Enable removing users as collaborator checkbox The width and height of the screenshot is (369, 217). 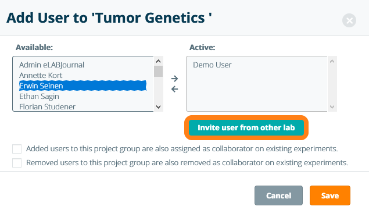(x=17, y=163)
